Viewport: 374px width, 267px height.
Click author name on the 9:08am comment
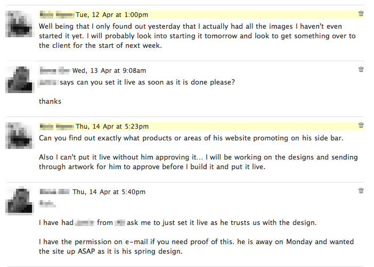[54, 71]
